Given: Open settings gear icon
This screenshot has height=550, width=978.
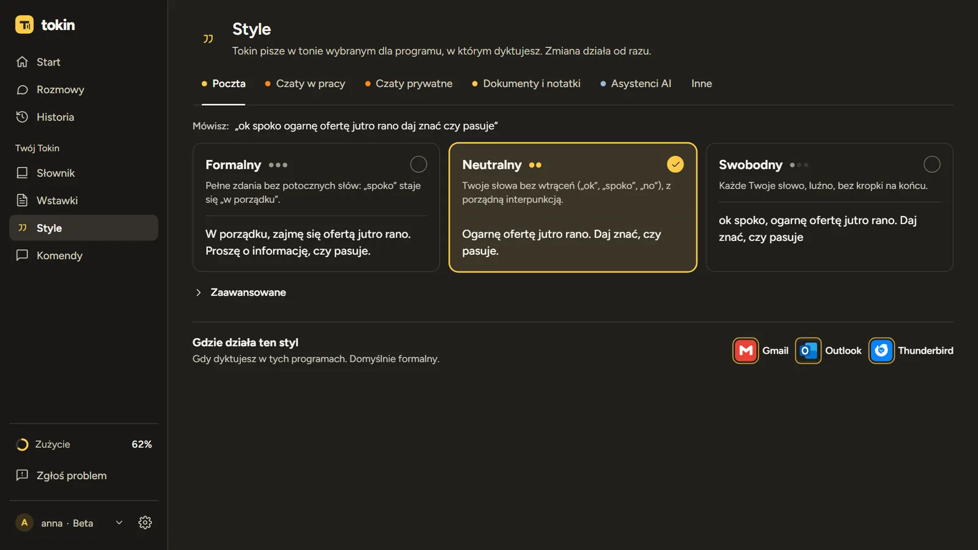Looking at the screenshot, I should click(x=145, y=522).
